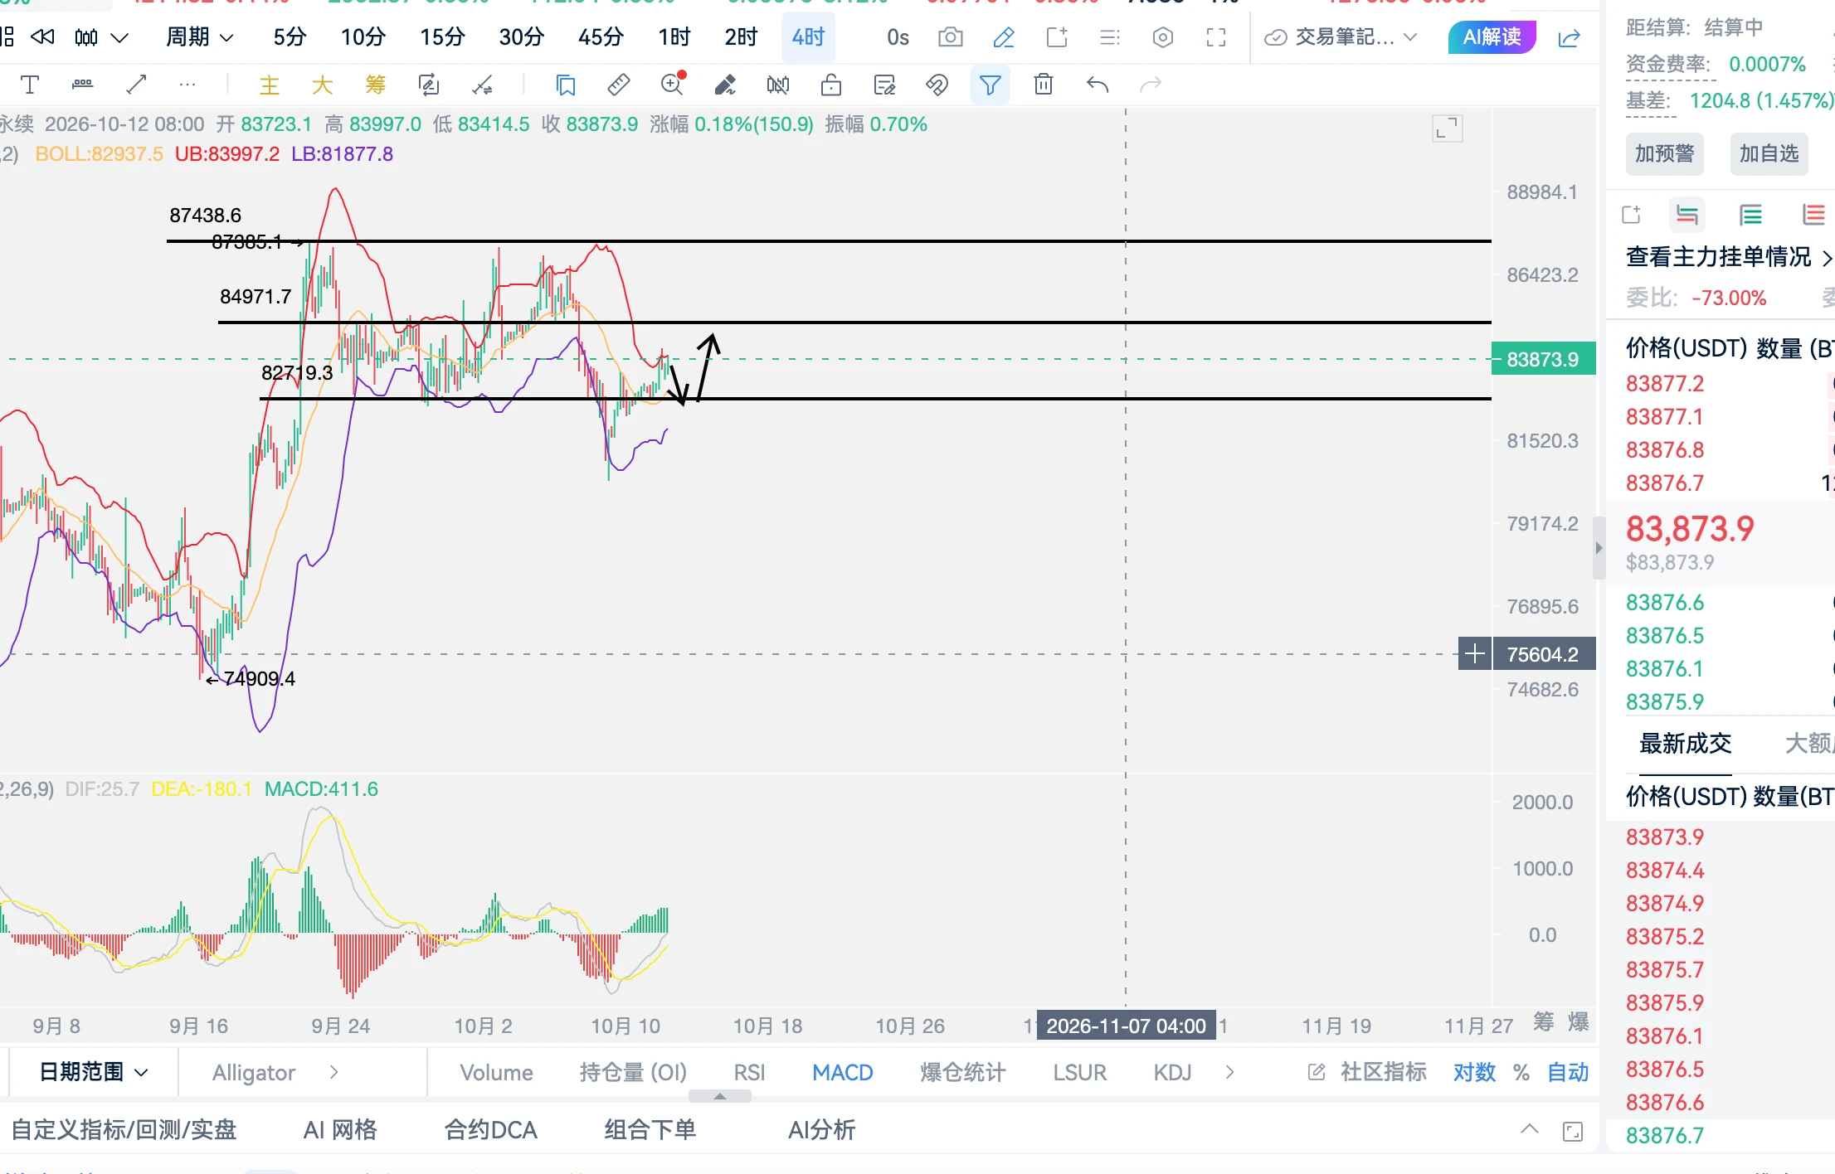Click the 社区指标 community indicators
1835x1174 pixels.
[1367, 1072]
